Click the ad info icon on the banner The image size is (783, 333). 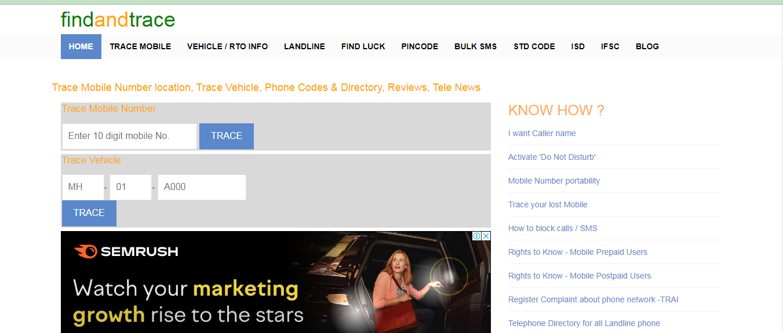click(x=476, y=236)
